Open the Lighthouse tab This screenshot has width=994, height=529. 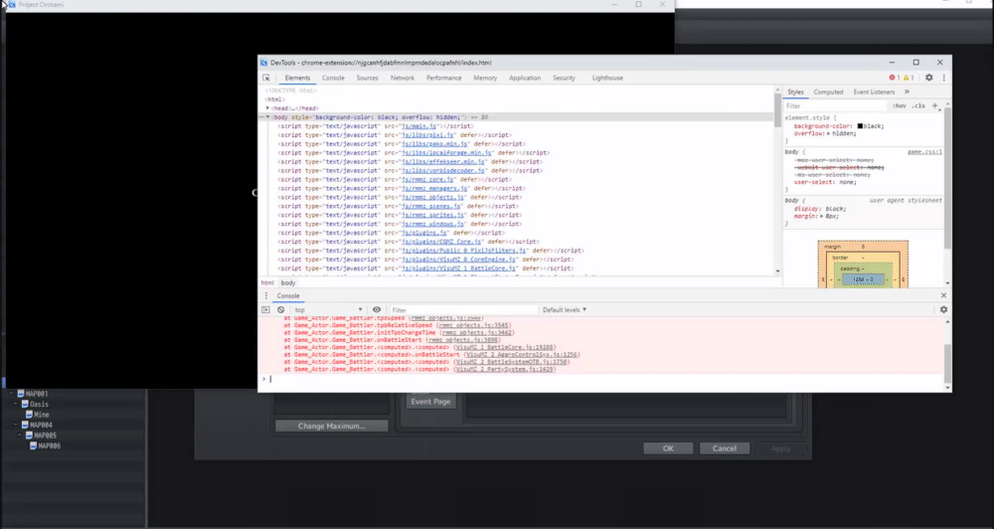coord(607,78)
